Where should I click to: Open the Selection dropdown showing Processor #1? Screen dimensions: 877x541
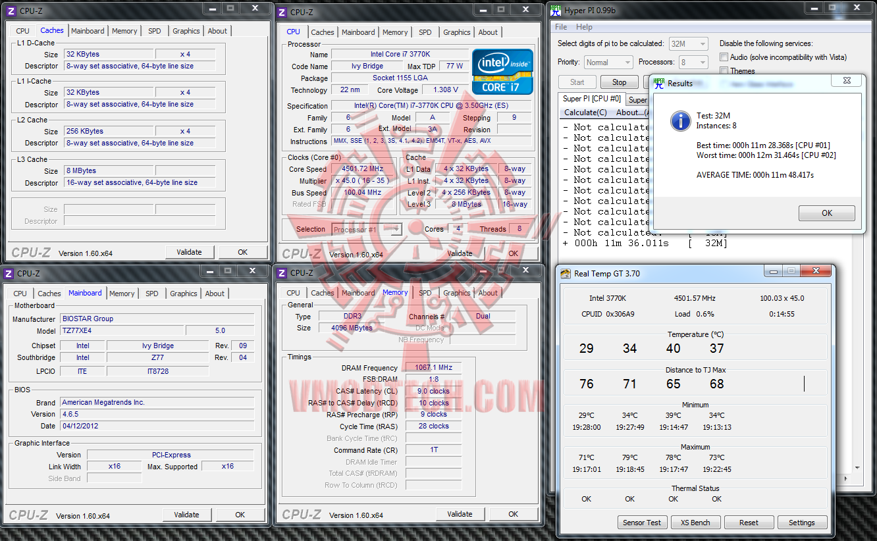pos(367,229)
